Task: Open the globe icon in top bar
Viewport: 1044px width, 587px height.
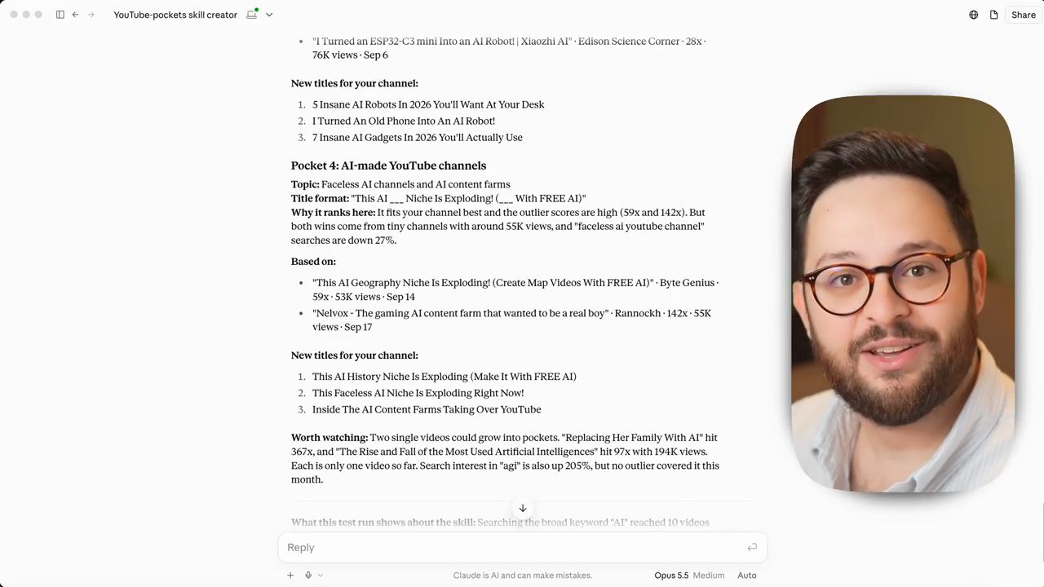Action: pos(973,15)
